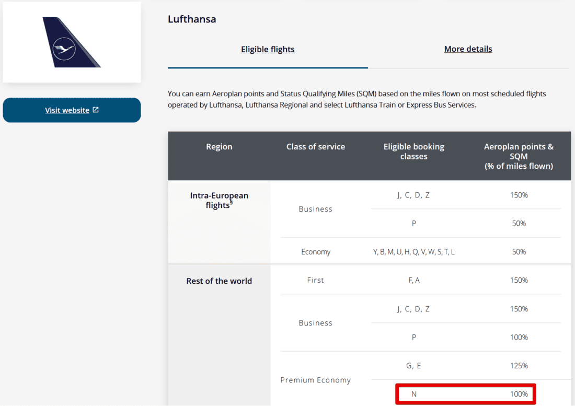Click the 125% points value
This screenshot has height=406, width=575.
click(x=519, y=366)
